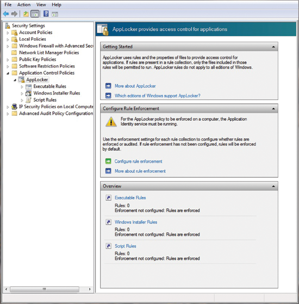Click the Windows Firewall folder icon
Screen dimensions: 299x304
pyautogui.click(x=14, y=46)
